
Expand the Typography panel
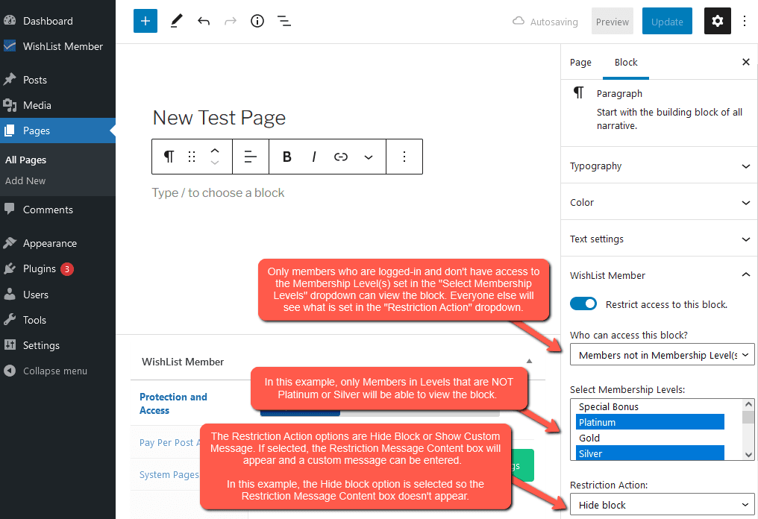click(660, 166)
